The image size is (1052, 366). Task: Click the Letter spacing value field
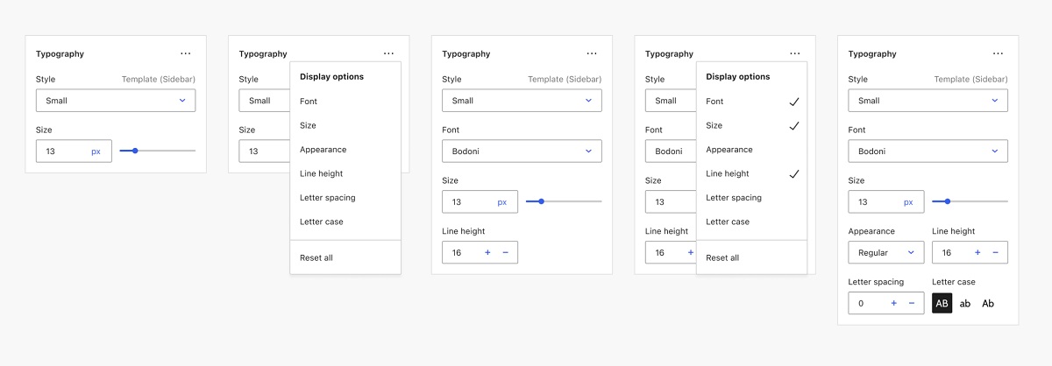[866, 304]
